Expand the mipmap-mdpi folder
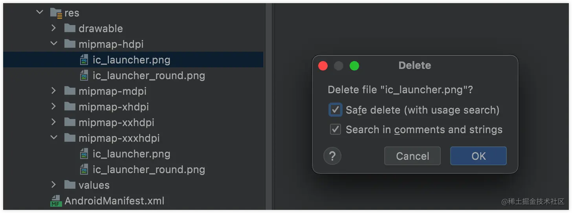This screenshot has height=213, width=572. 54,91
